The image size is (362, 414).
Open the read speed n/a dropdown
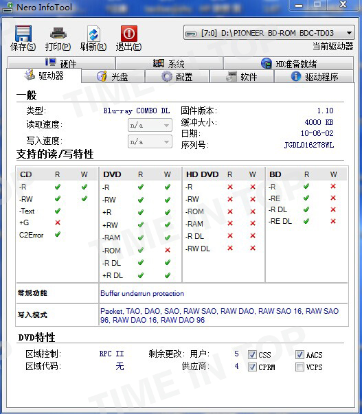tap(150, 125)
